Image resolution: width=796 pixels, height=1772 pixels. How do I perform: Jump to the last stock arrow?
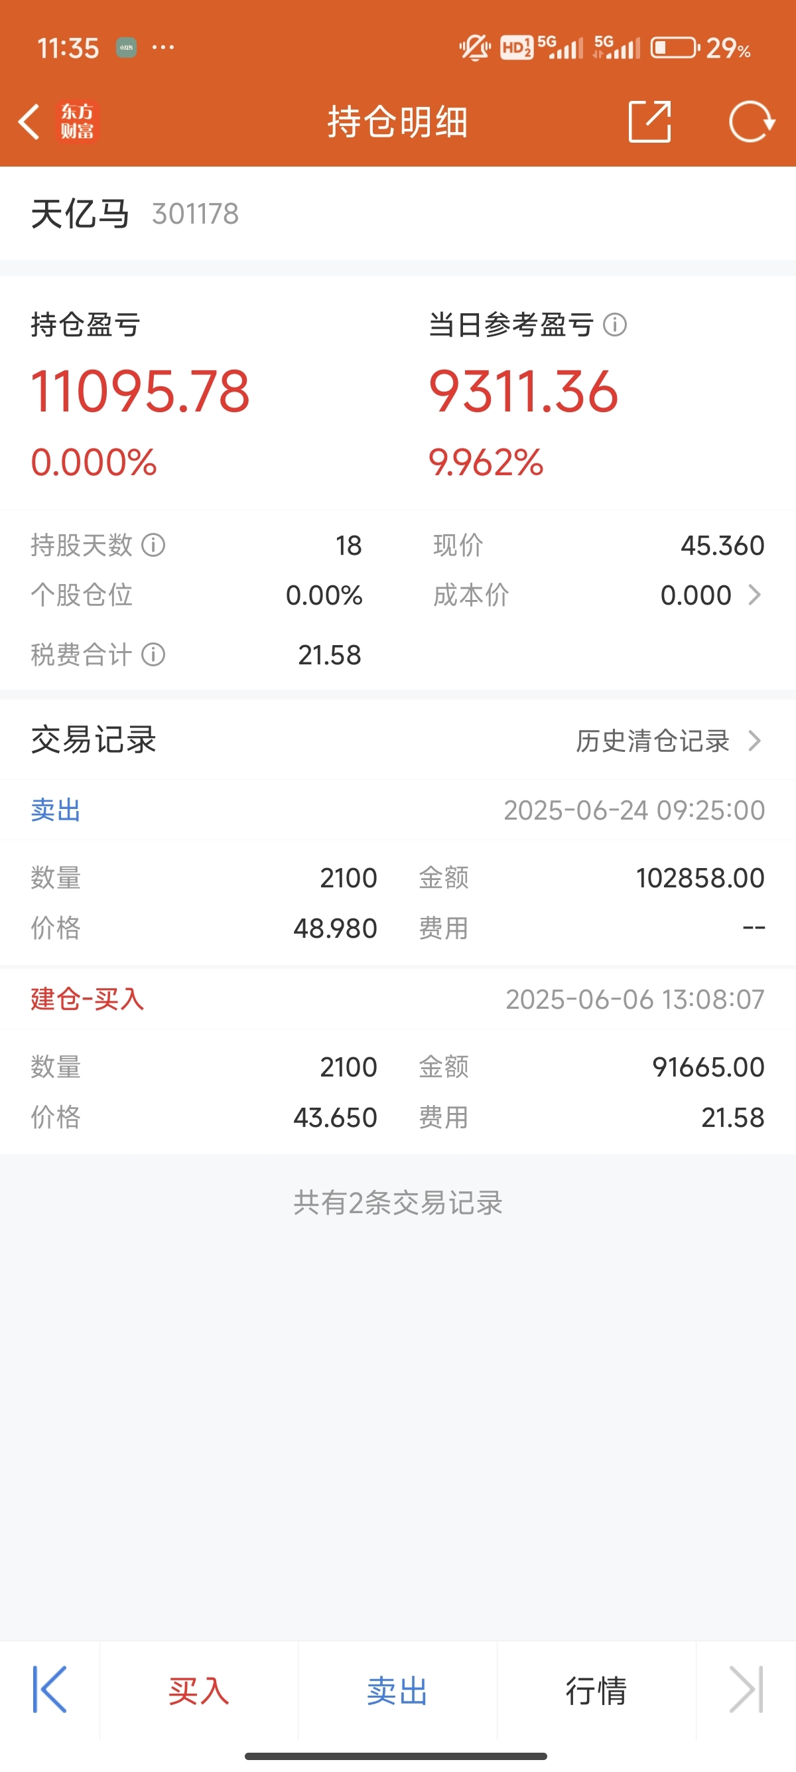[746, 1690]
